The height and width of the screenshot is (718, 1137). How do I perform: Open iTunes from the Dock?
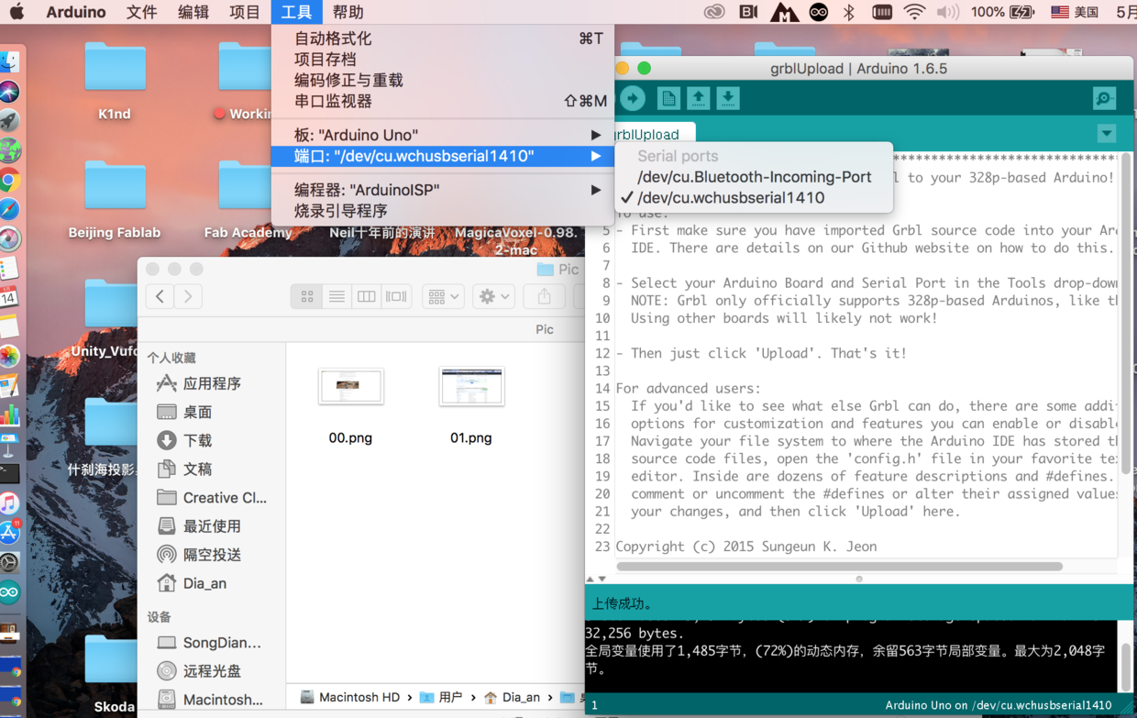pos(9,503)
